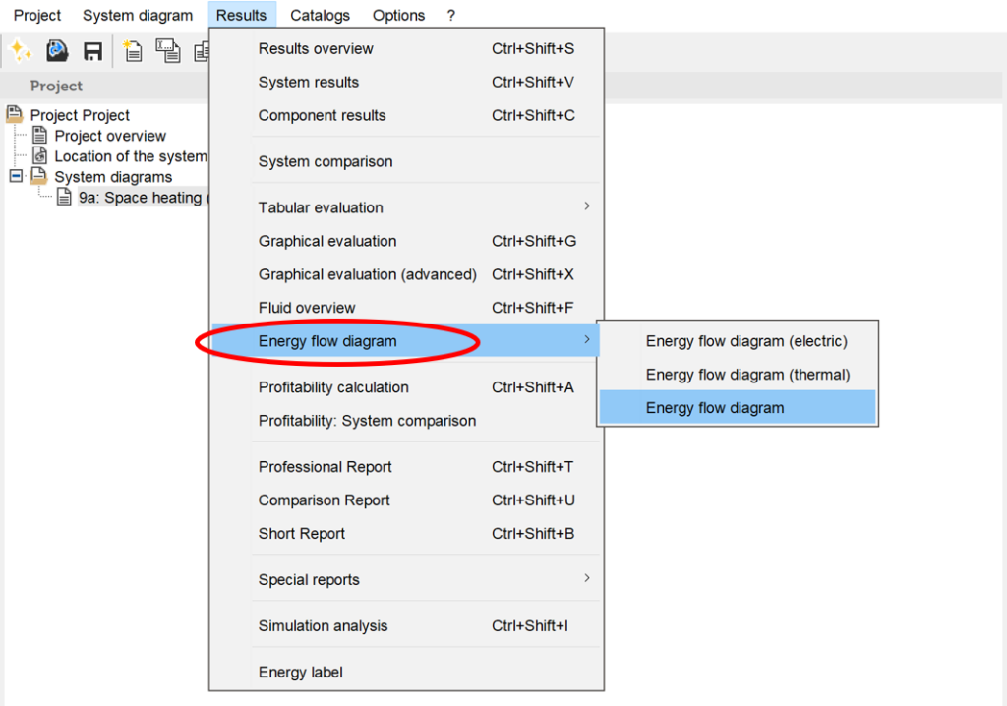Open the Energy label menu entry
The width and height of the screenshot is (1007, 706).
pos(301,673)
